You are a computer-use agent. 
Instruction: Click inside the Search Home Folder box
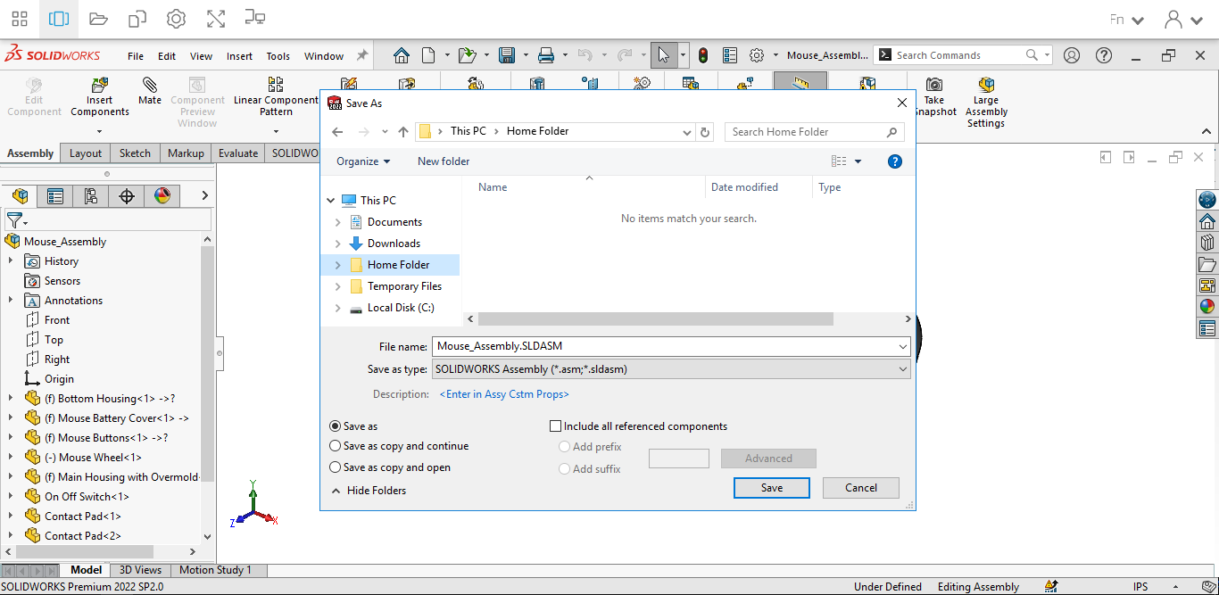803,131
